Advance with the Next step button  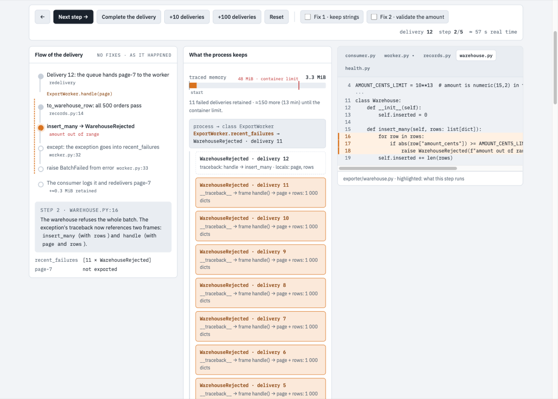(73, 17)
